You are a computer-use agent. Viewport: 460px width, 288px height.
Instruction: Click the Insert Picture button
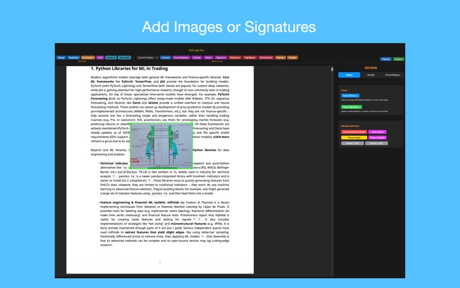pyautogui.click(x=350, y=96)
